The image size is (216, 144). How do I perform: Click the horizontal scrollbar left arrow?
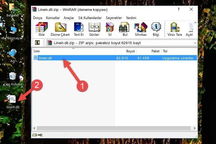tap(34, 128)
